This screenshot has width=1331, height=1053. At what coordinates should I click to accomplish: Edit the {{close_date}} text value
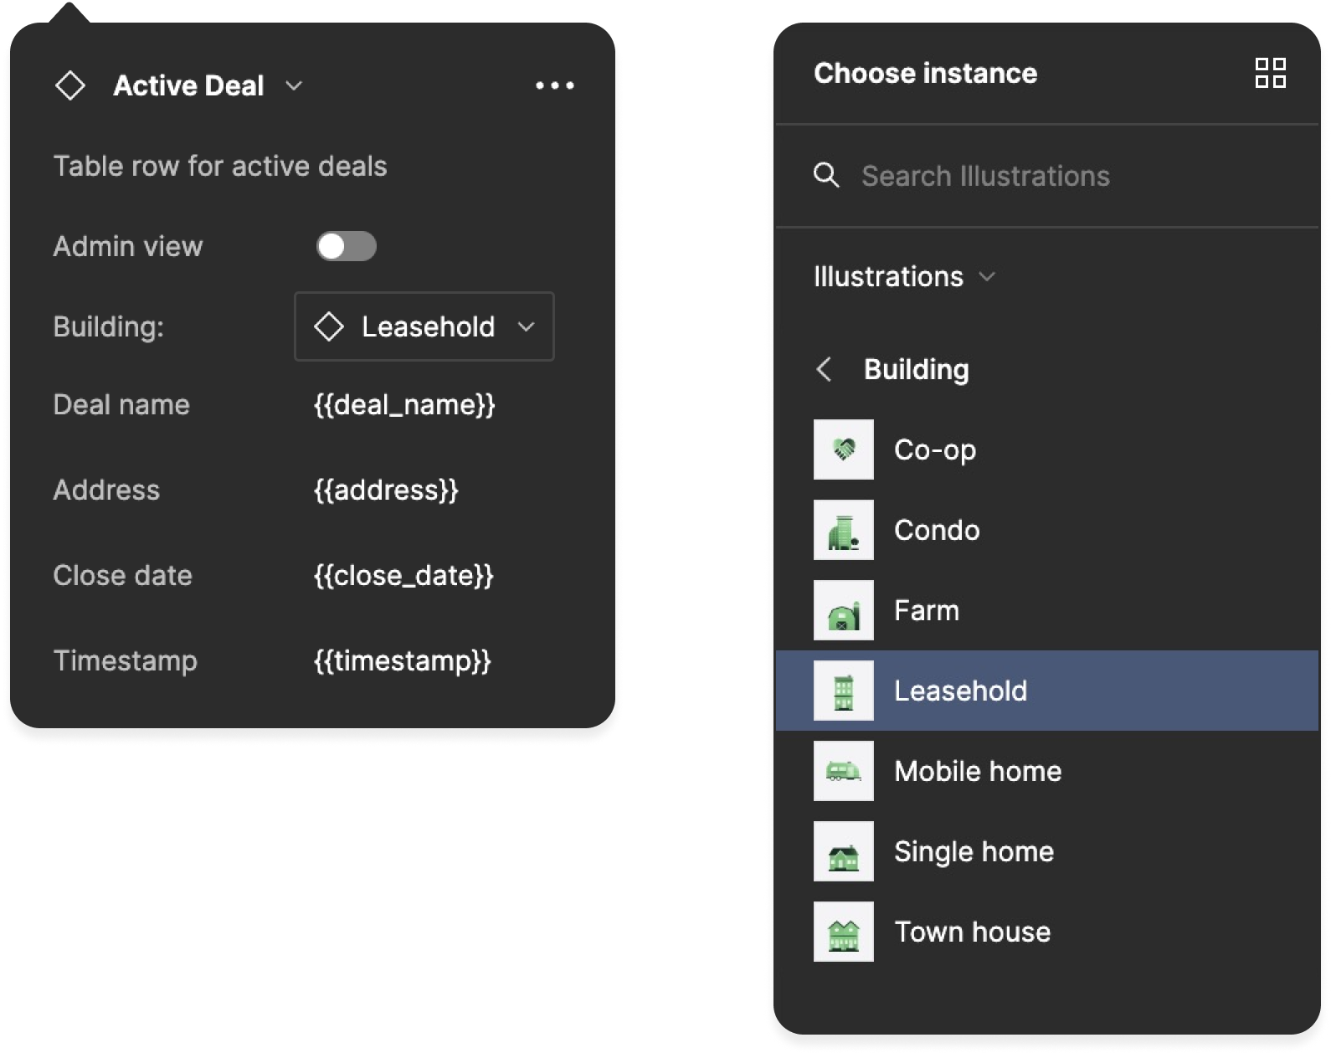403,576
